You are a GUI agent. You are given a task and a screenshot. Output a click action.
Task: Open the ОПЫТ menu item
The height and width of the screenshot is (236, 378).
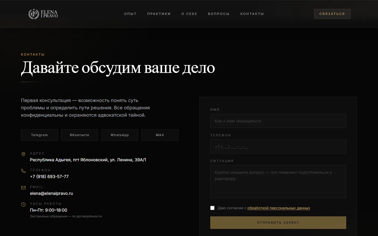pyautogui.click(x=130, y=14)
